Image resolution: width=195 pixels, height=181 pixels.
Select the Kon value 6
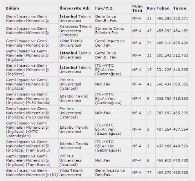point(148,160)
